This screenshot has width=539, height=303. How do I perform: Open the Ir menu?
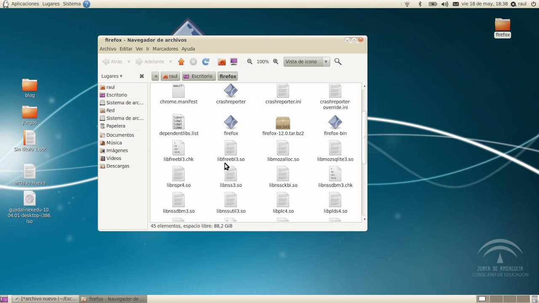[x=148, y=49]
